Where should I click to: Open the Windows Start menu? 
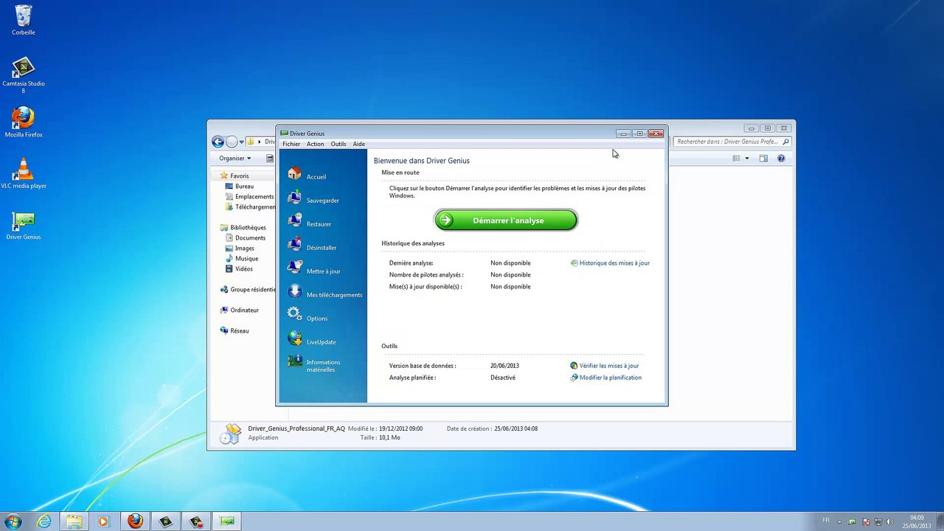tap(13, 521)
